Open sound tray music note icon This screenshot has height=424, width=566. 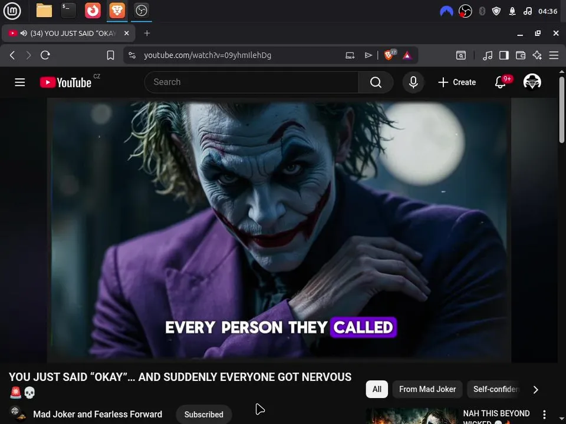pos(527,11)
